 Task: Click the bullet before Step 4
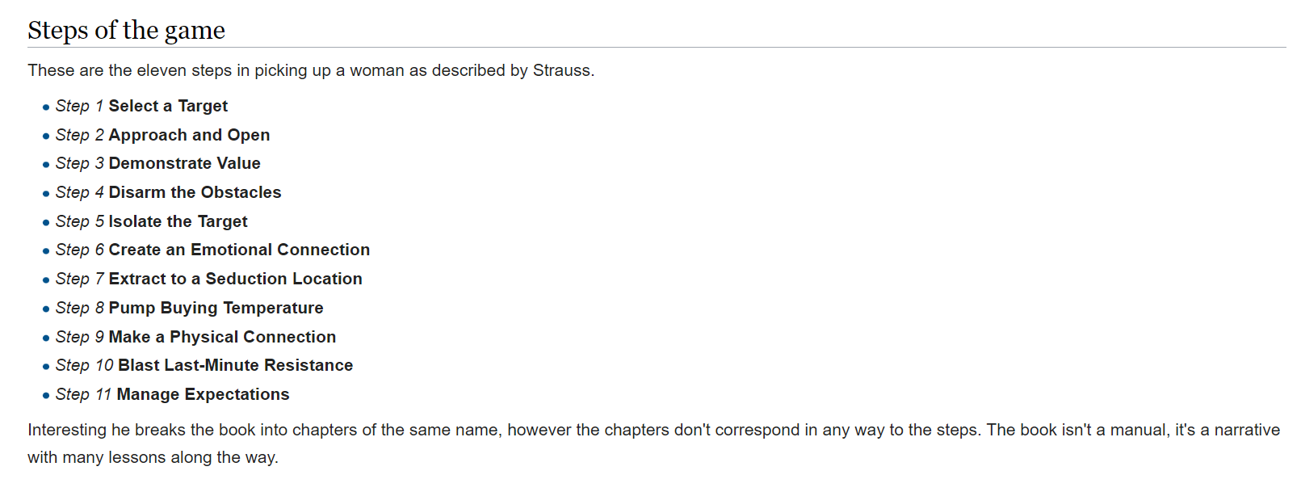[46, 194]
